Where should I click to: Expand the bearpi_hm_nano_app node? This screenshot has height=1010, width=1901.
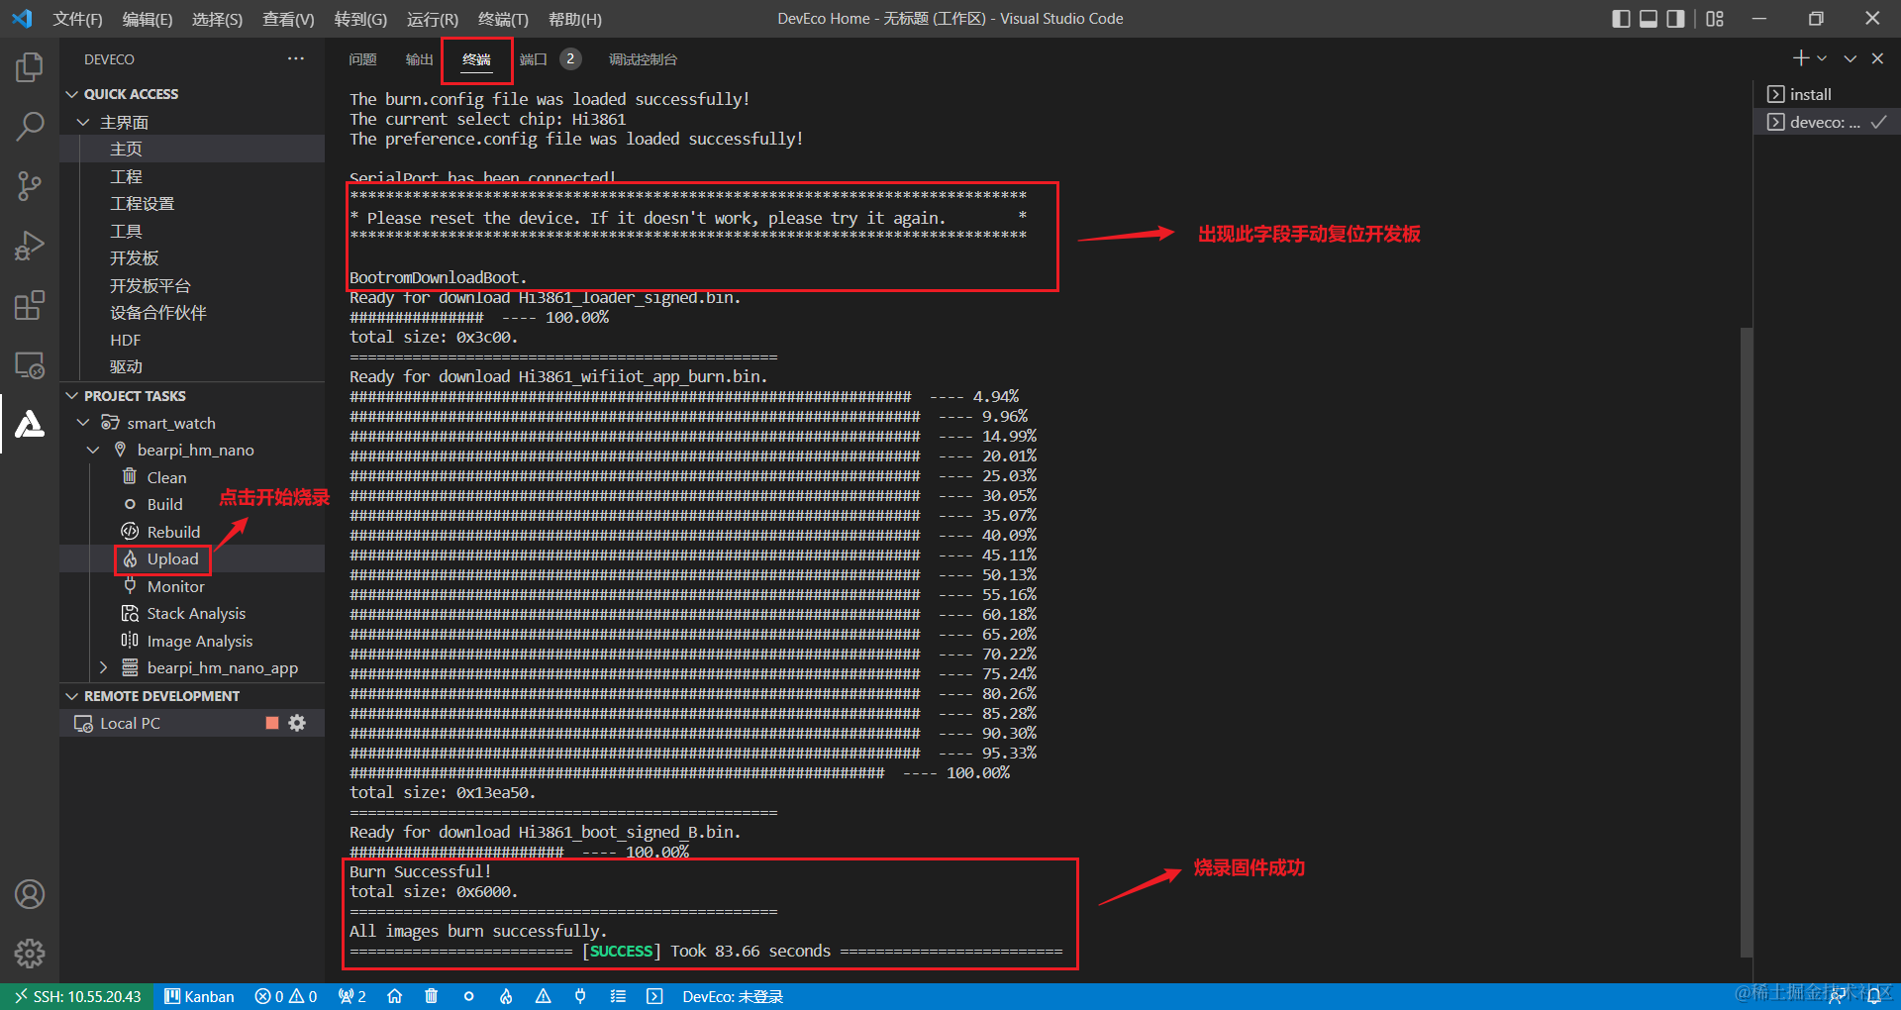coord(103,667)
